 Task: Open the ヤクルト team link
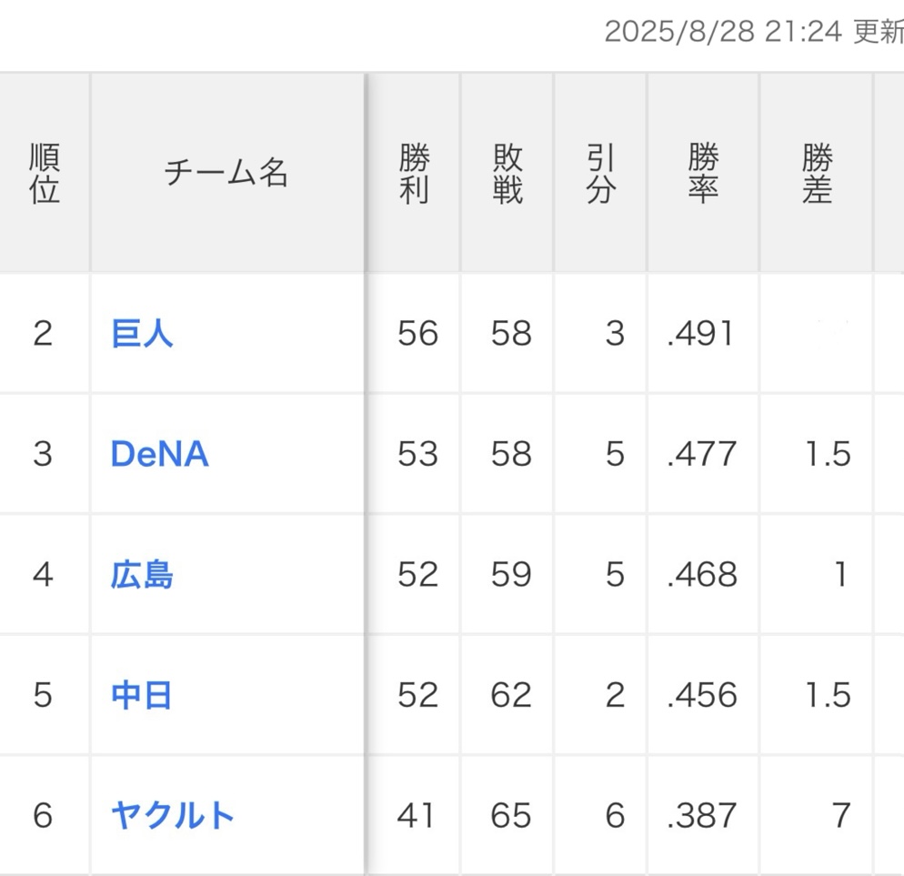[172, 815]
